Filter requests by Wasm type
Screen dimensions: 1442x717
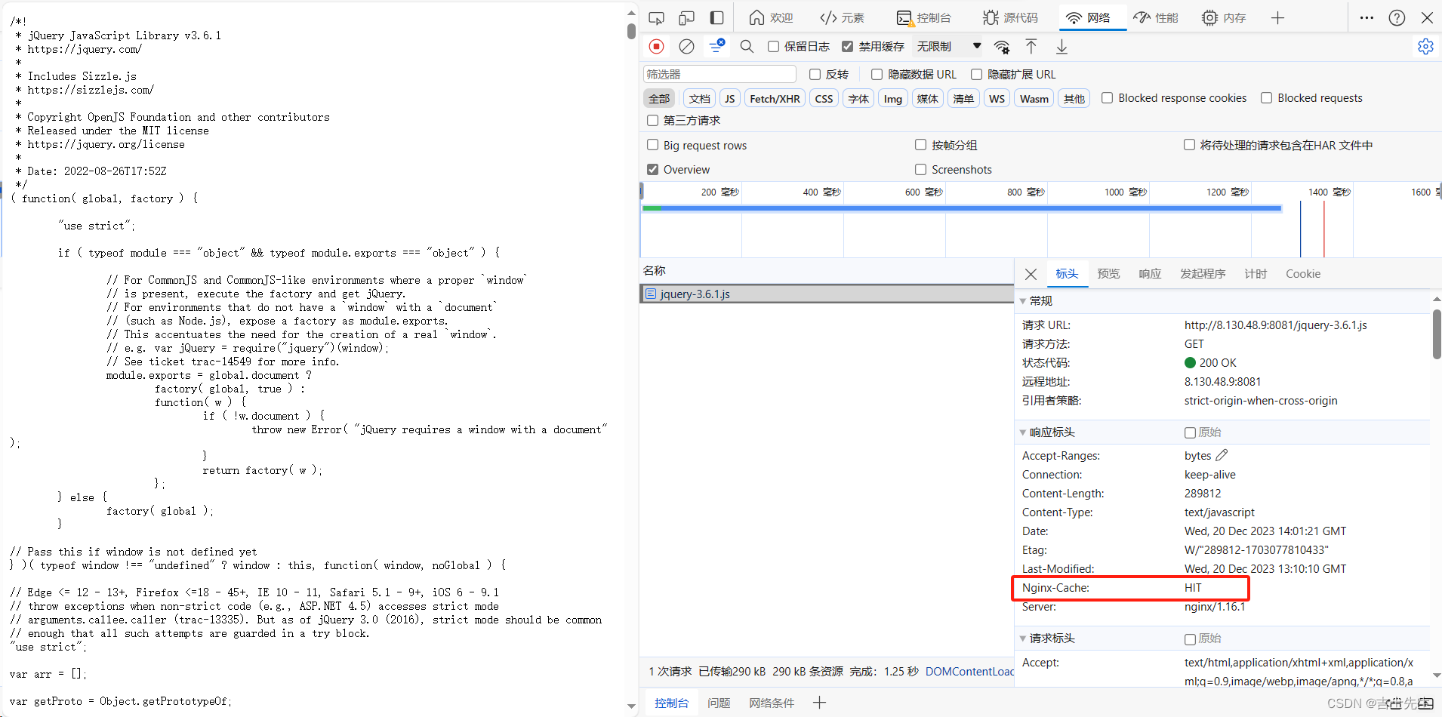point(1034,98)
